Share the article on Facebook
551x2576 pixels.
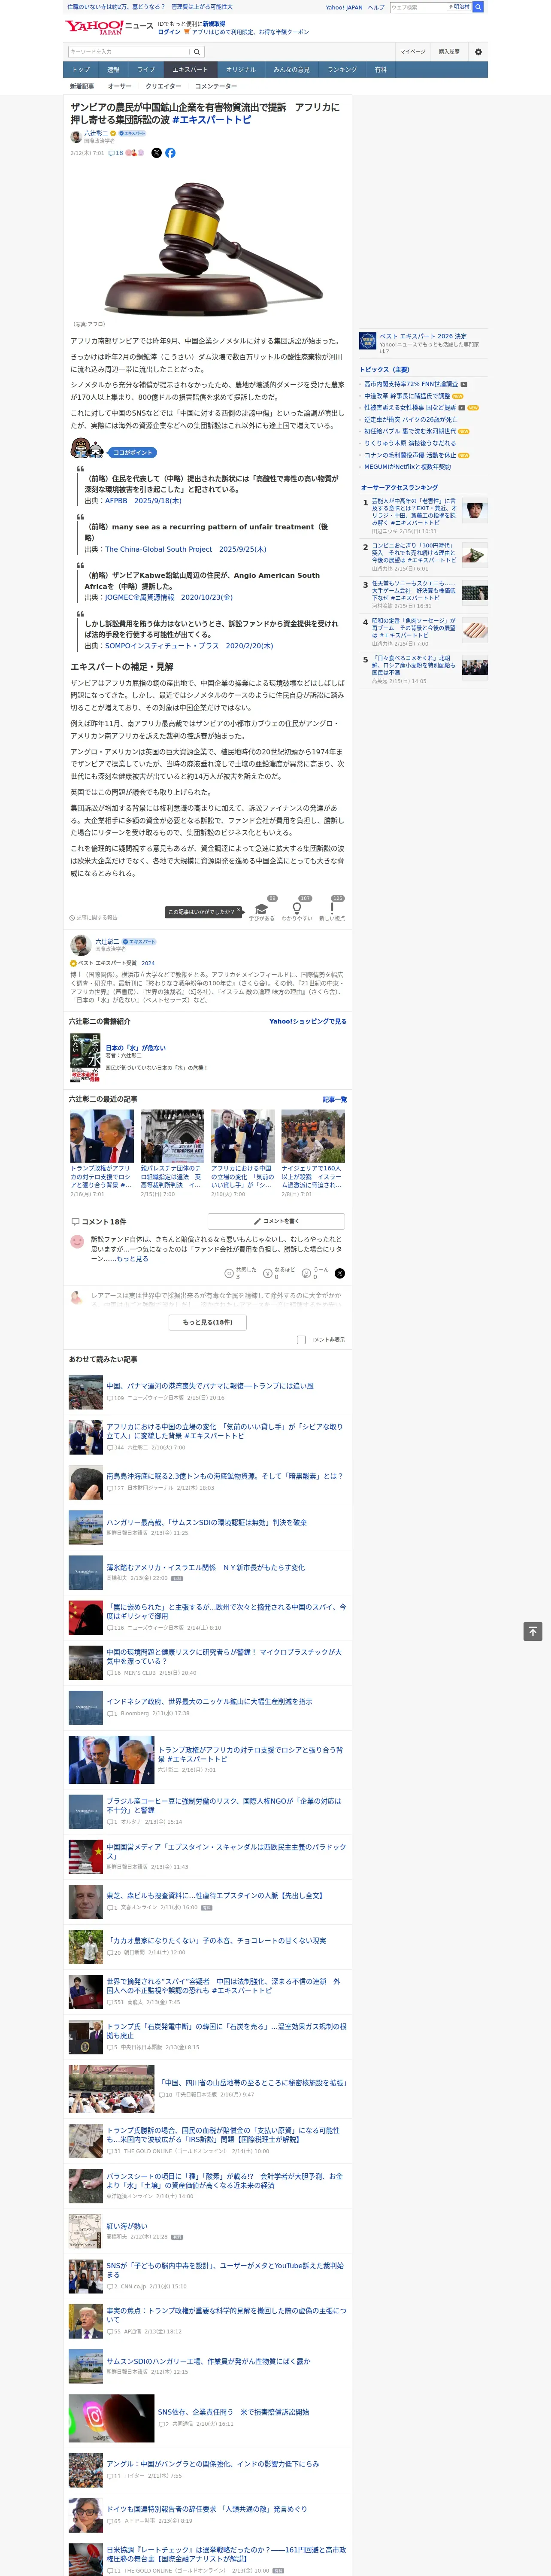pyautogui.click(x=170, y=153)
